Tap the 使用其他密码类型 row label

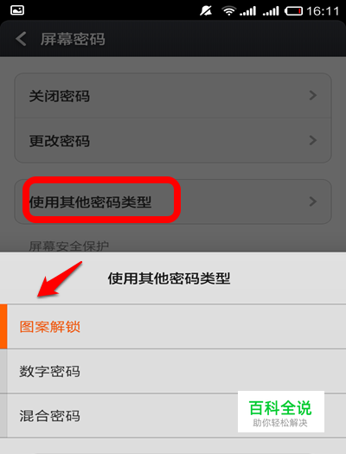[x=90, y=201]
